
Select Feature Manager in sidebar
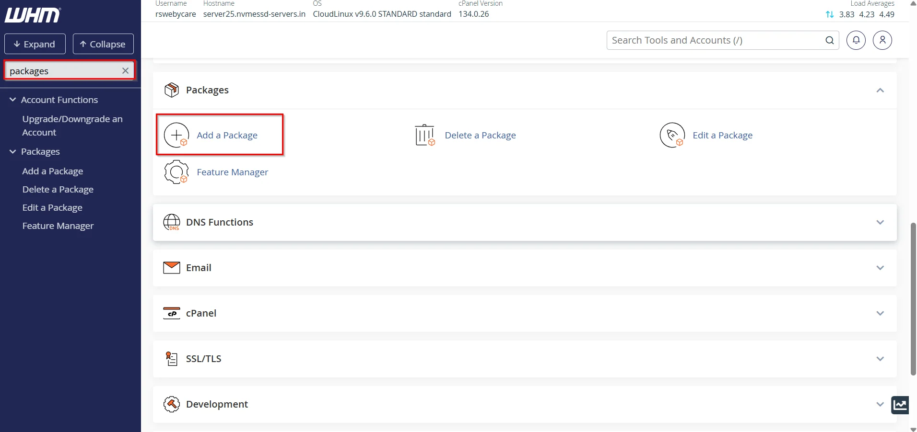(x=58, y=226)
